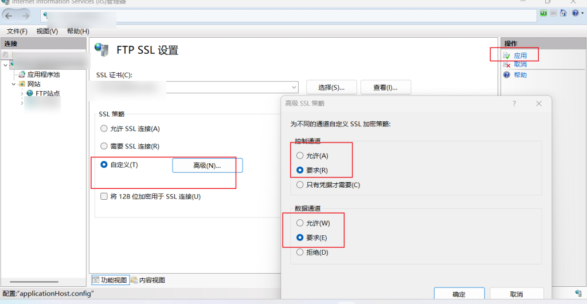
Task: Click the forward navigation arrow
Action: pos(25,15)
